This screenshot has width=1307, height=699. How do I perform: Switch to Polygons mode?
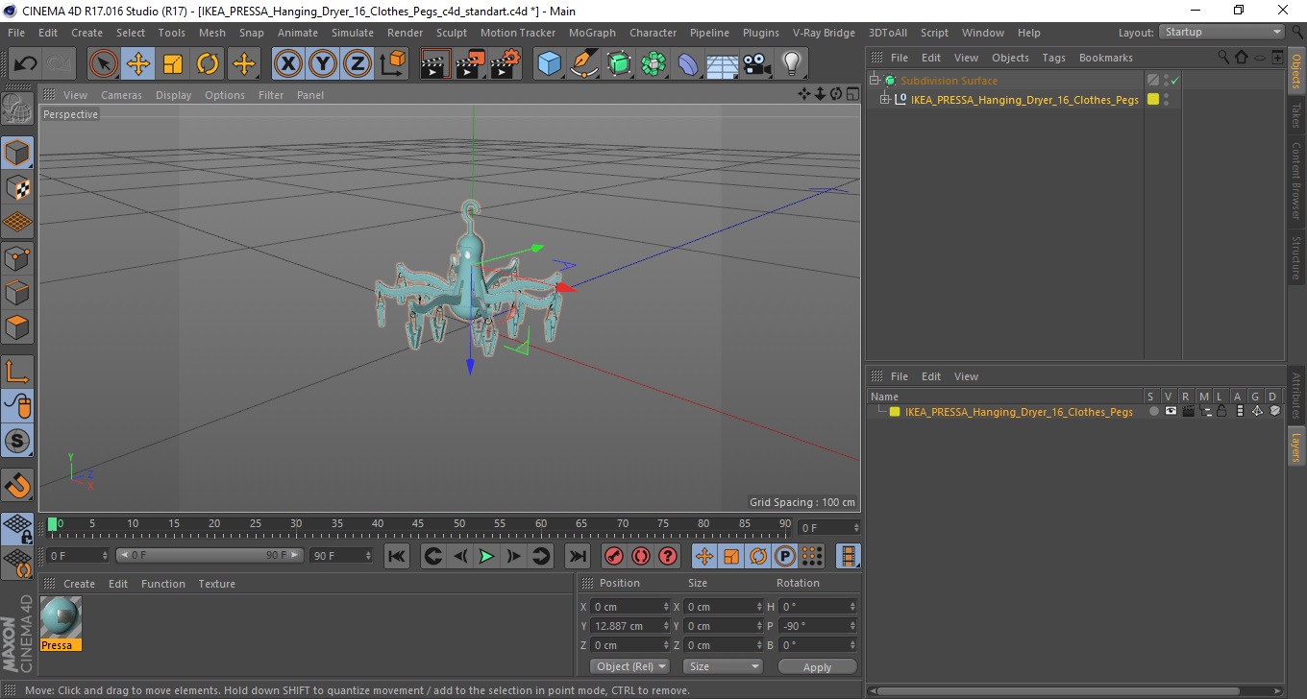[x=17, y=326]
